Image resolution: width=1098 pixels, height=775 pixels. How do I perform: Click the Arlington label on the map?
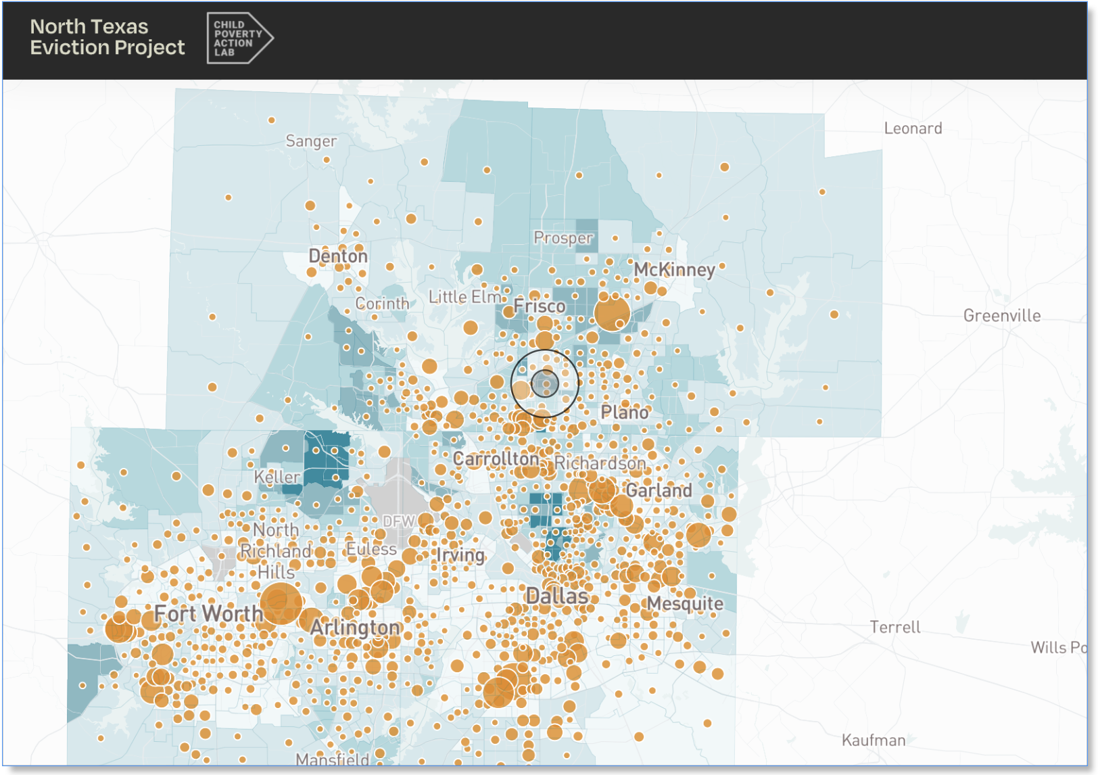pyautogui.click(x=355, y=628)
